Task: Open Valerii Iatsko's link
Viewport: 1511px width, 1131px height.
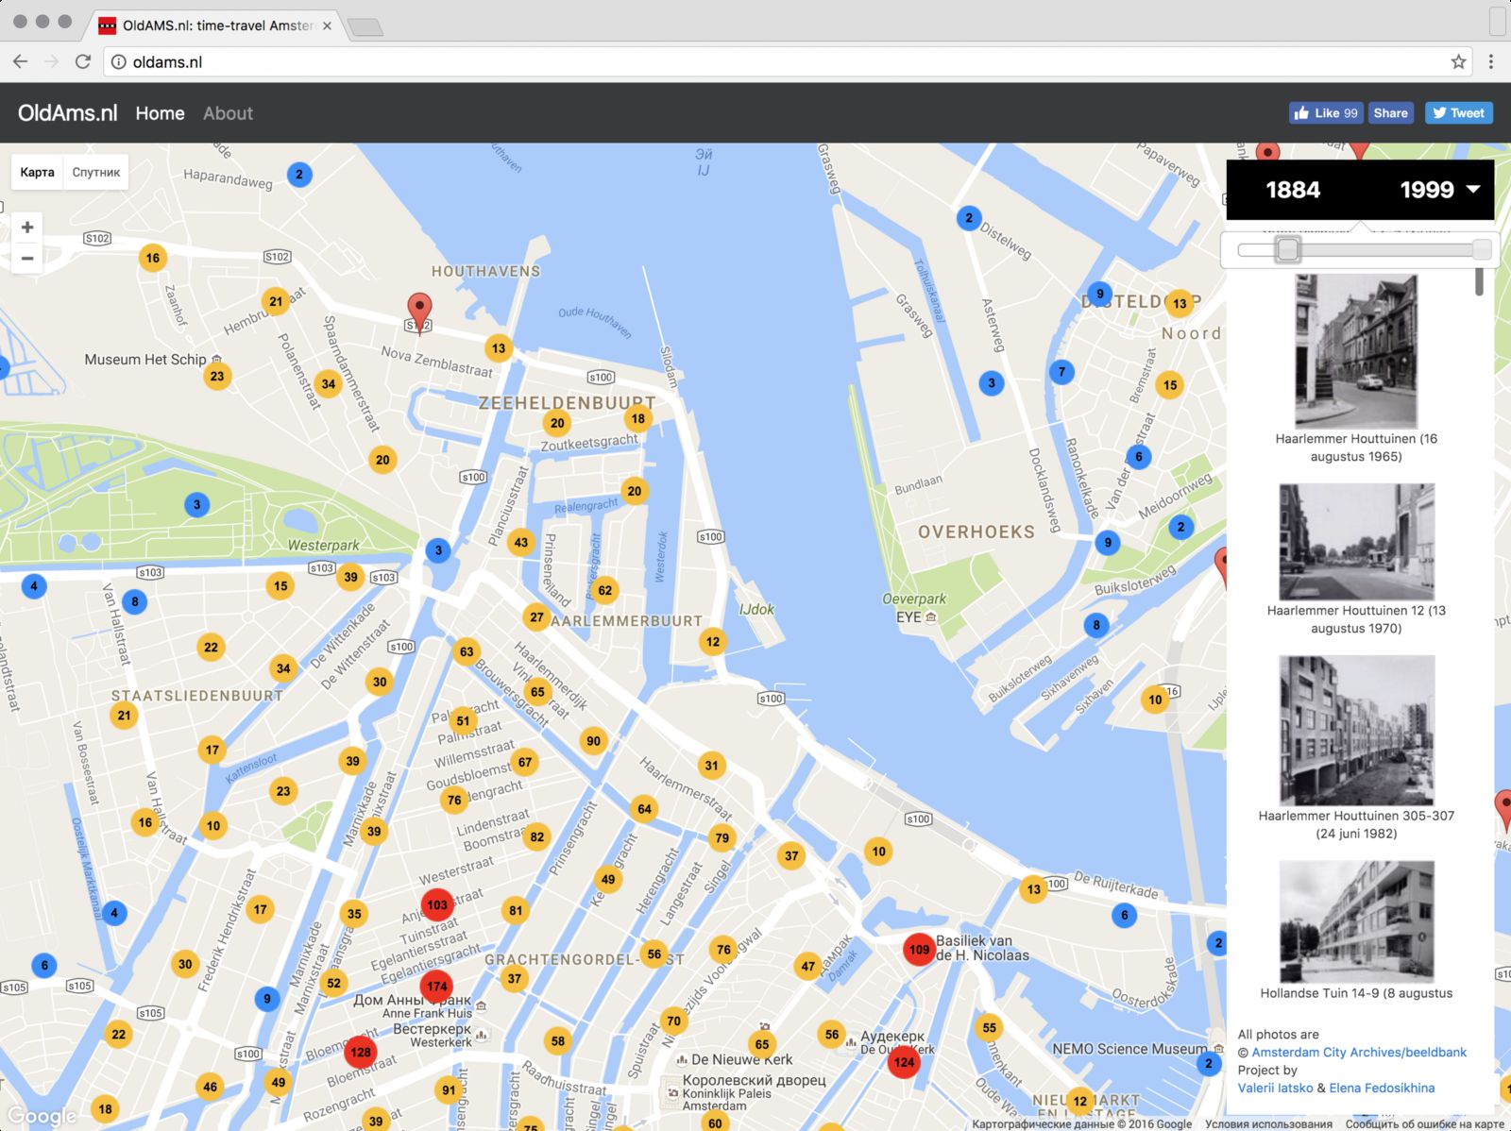Action: tap(1275, 1088)
